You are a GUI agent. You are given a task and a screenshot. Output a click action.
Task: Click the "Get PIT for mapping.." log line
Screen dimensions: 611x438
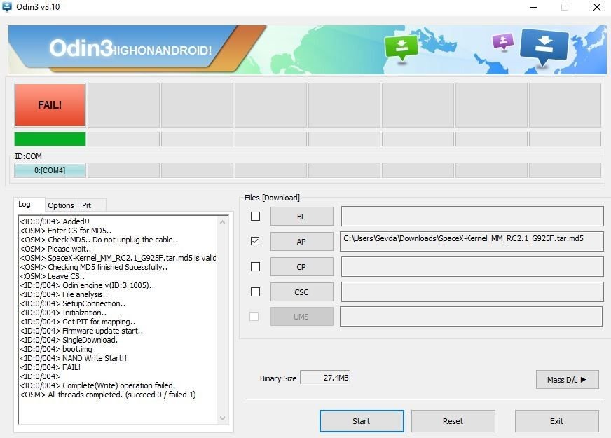(78, 322)
